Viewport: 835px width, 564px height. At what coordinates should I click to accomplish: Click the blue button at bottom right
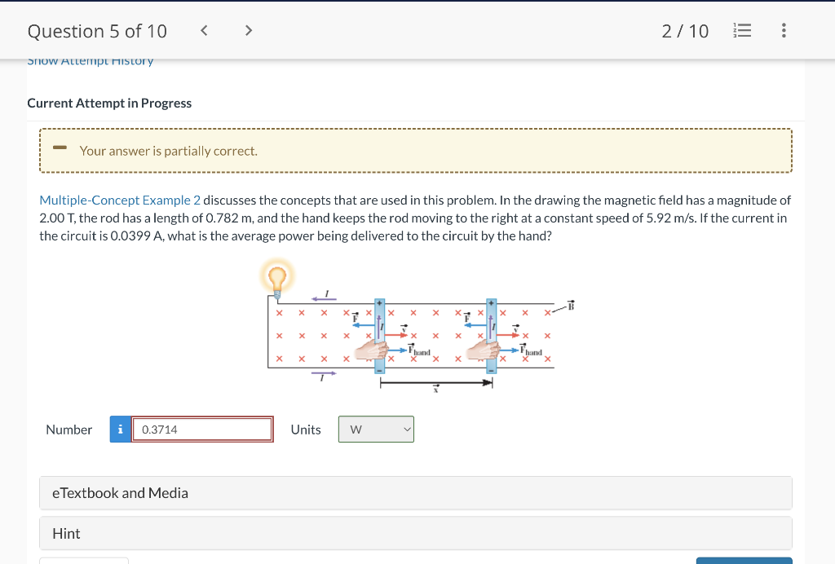(743, 561)
